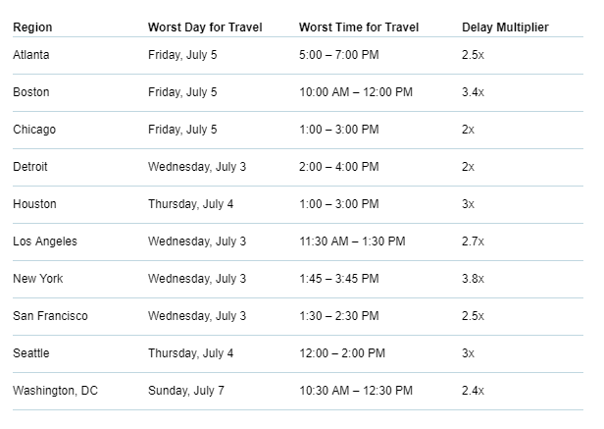Select the Washington, DC row label
Image resolution: width=604 pixels, height=429 pixels.
point(56,391)
